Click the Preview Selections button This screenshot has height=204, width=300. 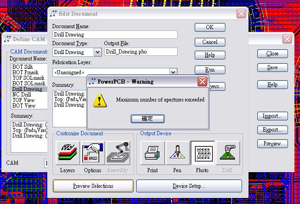(93, 186)
